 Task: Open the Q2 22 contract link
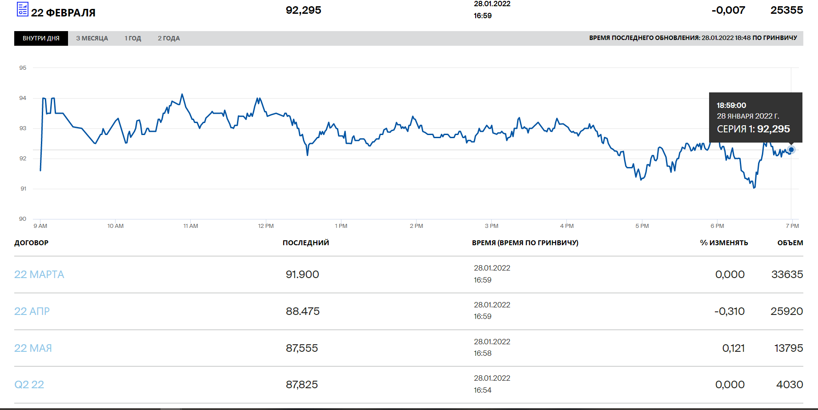coord(29,385)
